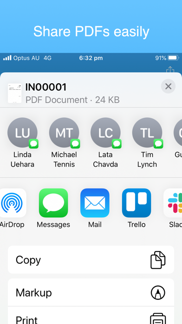
Task: Tap the IN00001 document title
Action: [46, 87]
